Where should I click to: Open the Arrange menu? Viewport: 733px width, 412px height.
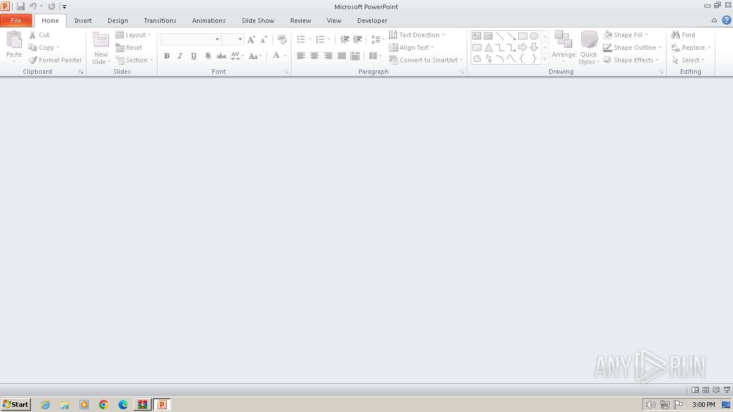pos(563,47)
